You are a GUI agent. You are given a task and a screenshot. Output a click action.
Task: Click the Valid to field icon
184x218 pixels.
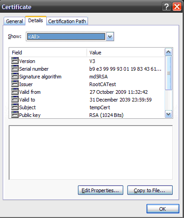click(x=15, y=99)
